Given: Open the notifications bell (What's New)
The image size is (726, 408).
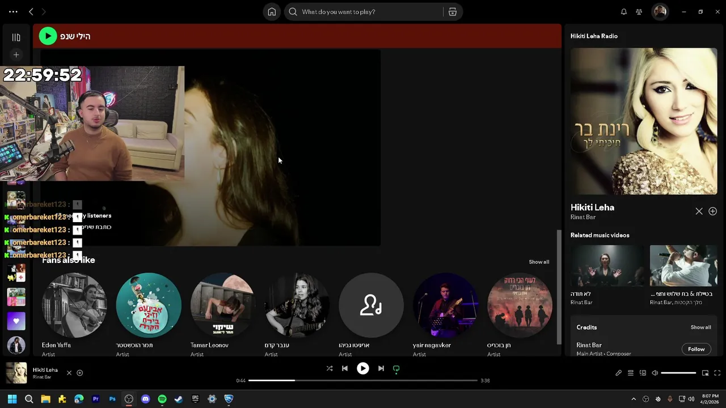Looking at the screenshot, I should pyautogui.click(x=624, y=12).
